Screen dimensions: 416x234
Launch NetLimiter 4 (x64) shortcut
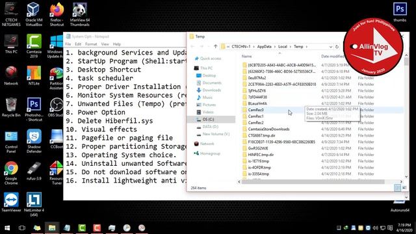point(34,205)
